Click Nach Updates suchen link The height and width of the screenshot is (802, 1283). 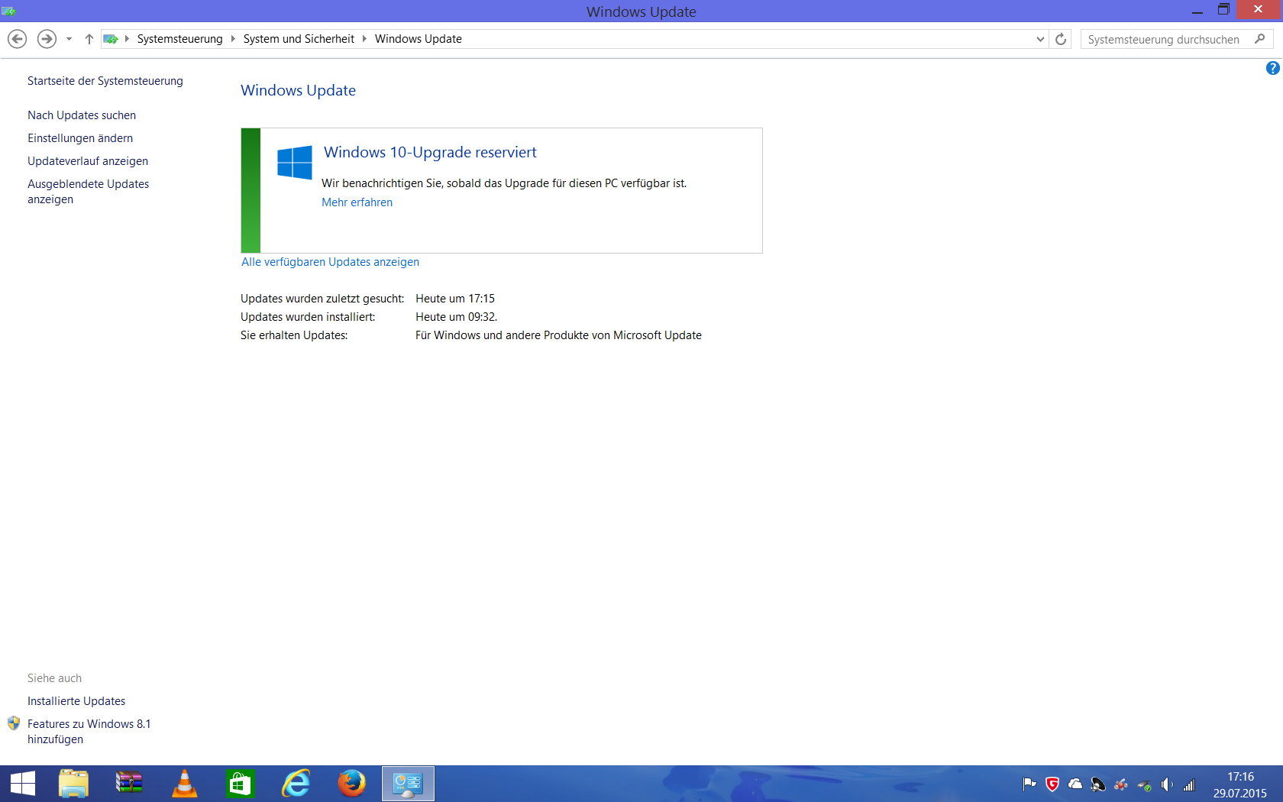click(x=82, y=115)
